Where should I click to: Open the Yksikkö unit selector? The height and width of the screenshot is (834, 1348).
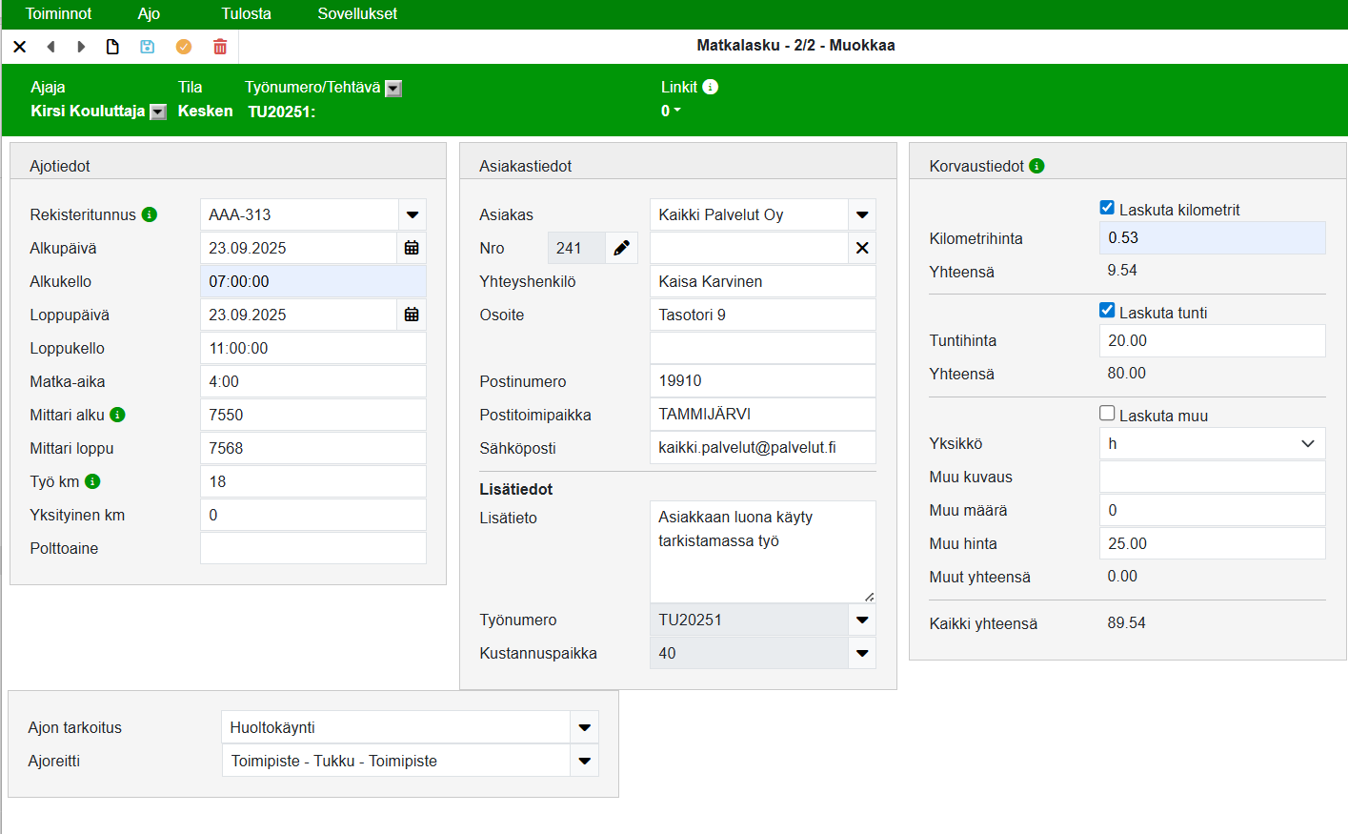pos(1212,443)
